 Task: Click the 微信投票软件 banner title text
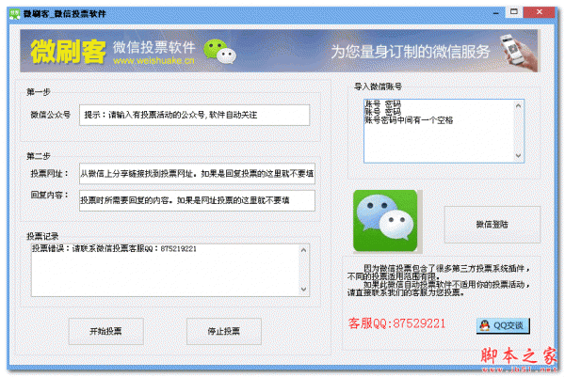pos(154,47)
